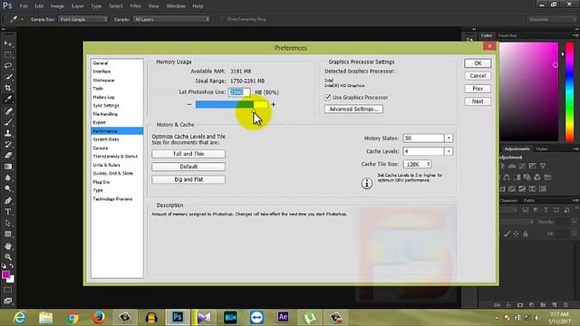Select the Rectangle shape tool
The height and width of the screenshot is (326, 580).
point(8,234)
